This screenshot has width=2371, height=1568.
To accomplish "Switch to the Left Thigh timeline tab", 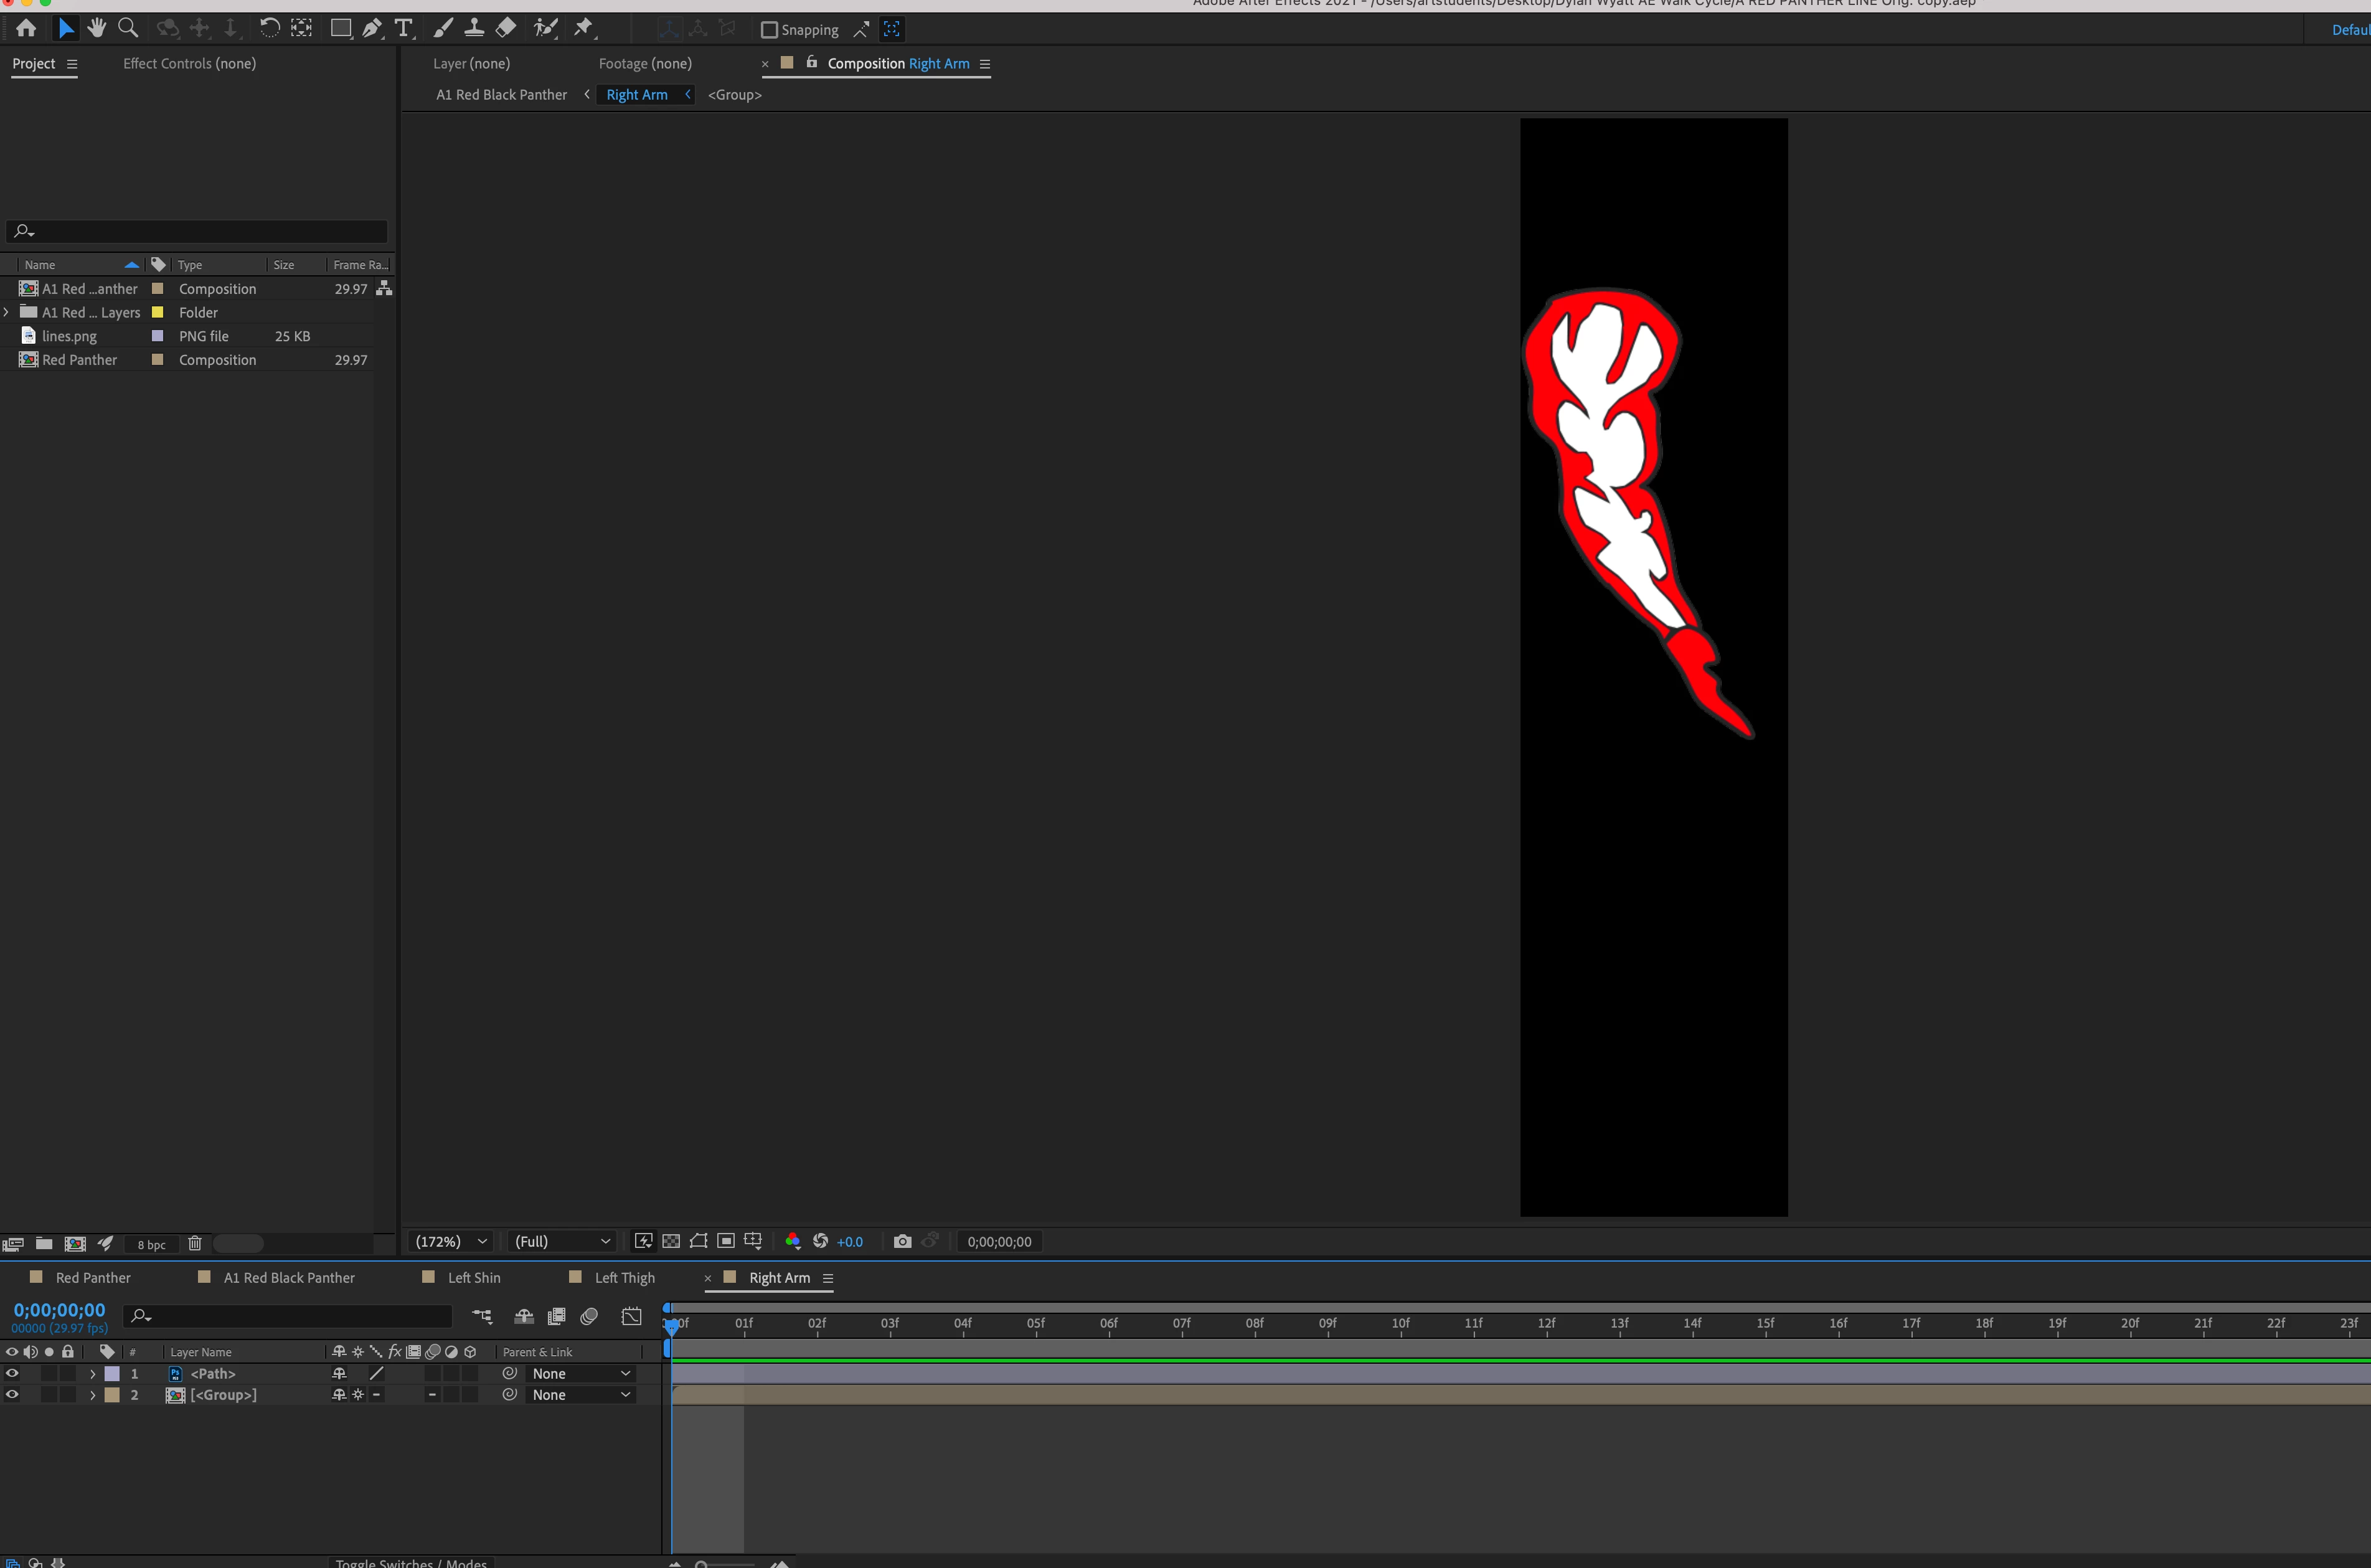I will [x=624, y=1277].
